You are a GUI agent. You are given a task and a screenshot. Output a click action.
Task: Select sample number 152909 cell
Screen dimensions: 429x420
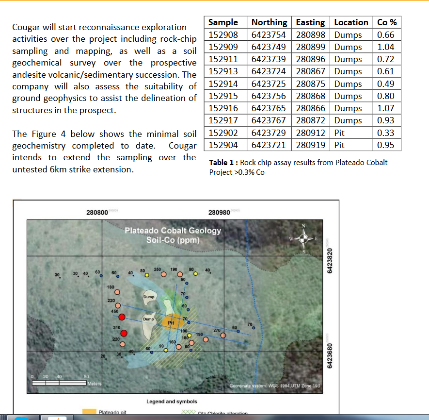(225, 47)
